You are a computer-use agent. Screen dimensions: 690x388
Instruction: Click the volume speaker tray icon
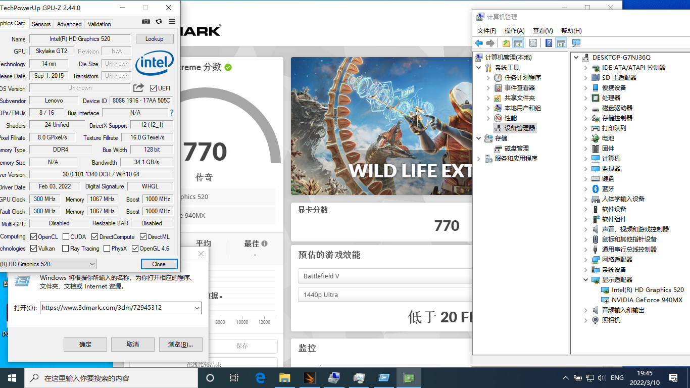pos(601,378)
